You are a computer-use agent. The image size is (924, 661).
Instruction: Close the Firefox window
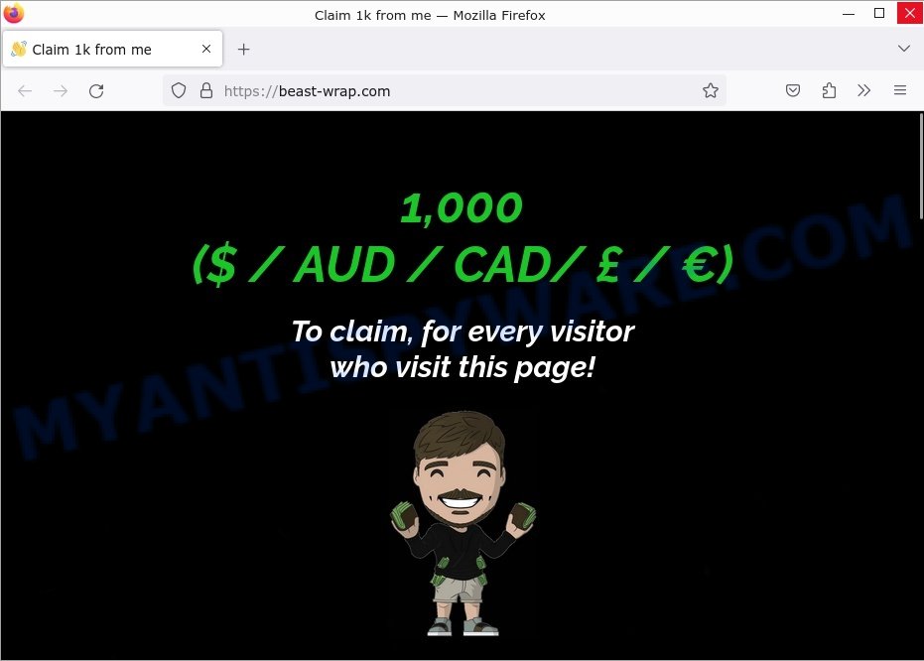coord(910,14)
